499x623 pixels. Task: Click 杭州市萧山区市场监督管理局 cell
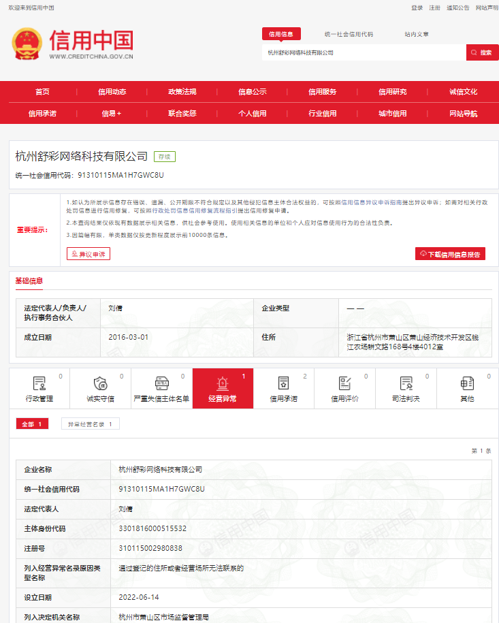(x=163, y=617)
